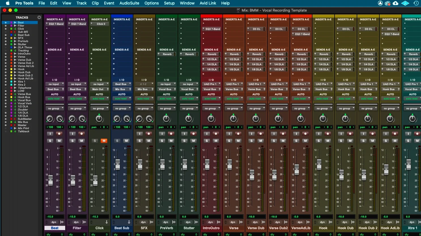Image resolution: width=421 pixels, height=236 pixels.
Task: Select Talkback in the track list
Action: point(24,131)
